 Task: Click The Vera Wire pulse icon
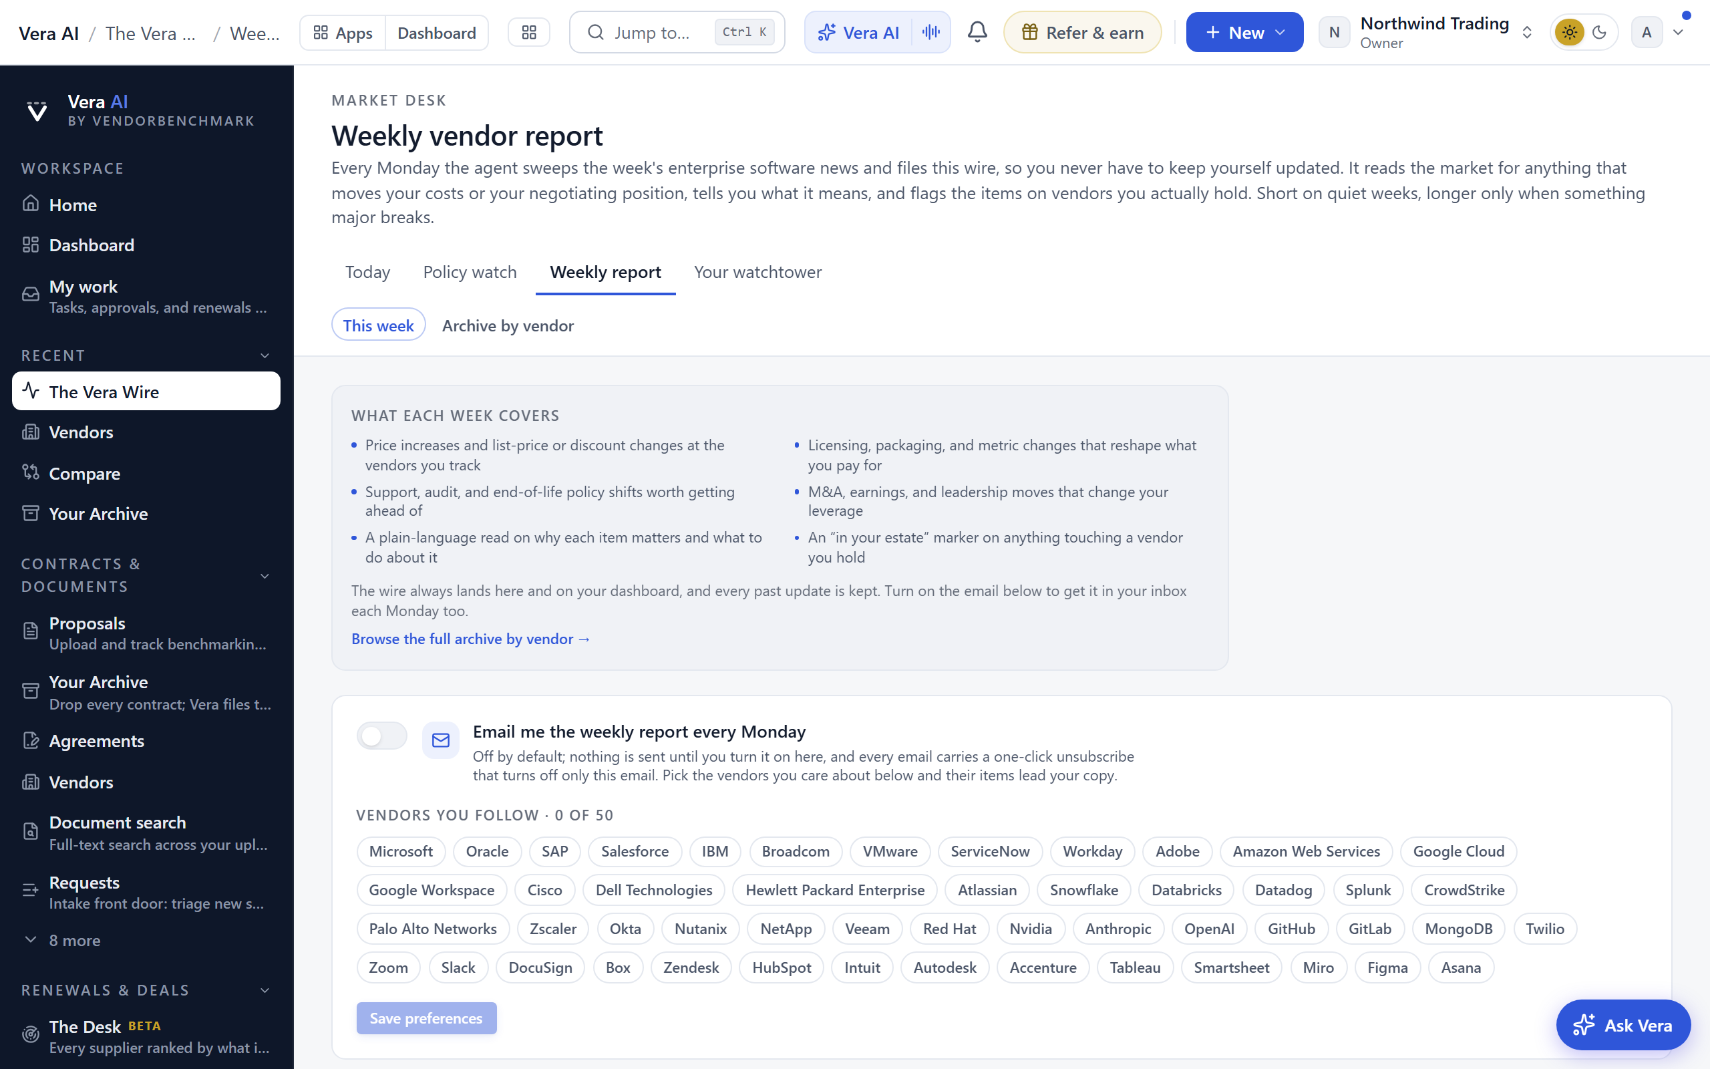[x=30, y=390]
